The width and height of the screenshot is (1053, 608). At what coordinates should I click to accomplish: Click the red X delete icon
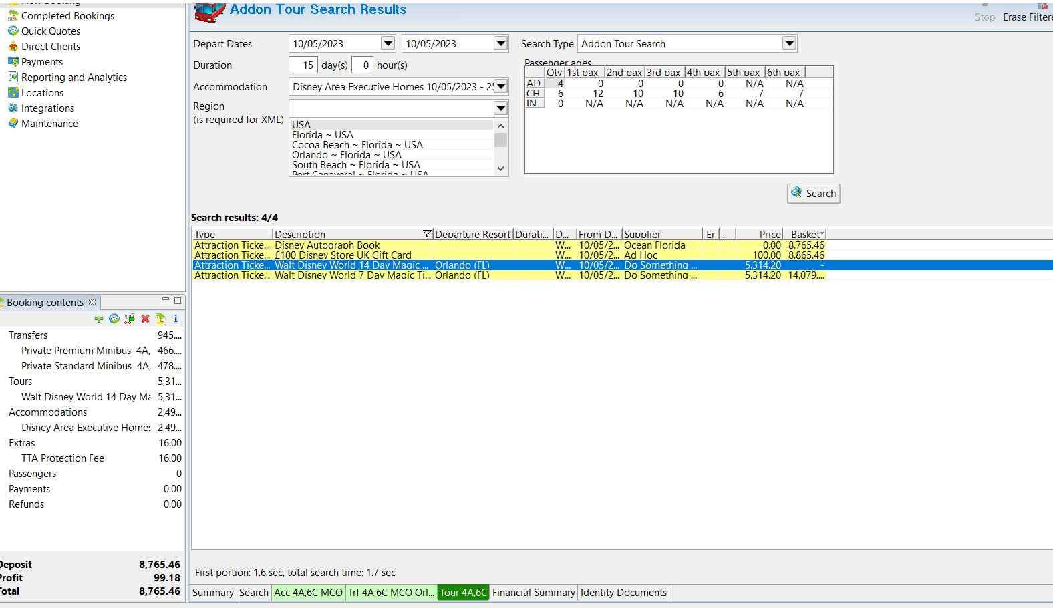point(145,319)
